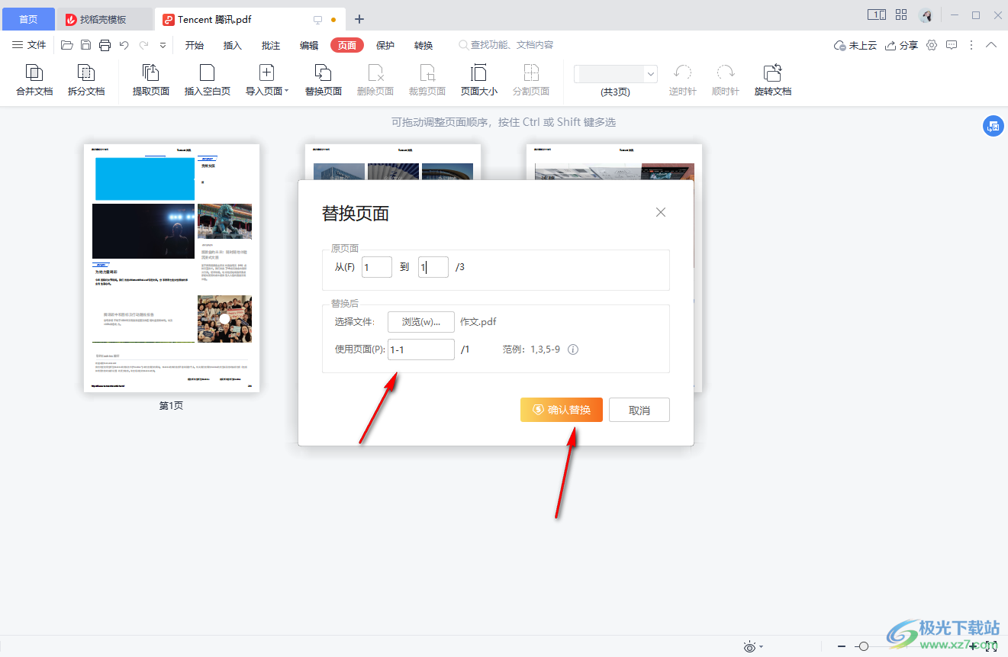Screen dimensions: 1008x657
Task: Expand the quick access toolbar more arrow
Action: pos(163,46)
